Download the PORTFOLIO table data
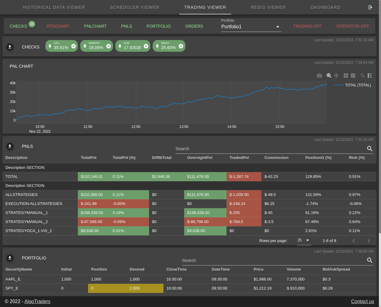The height and width of the screenshot is (307, 381). 10,258
